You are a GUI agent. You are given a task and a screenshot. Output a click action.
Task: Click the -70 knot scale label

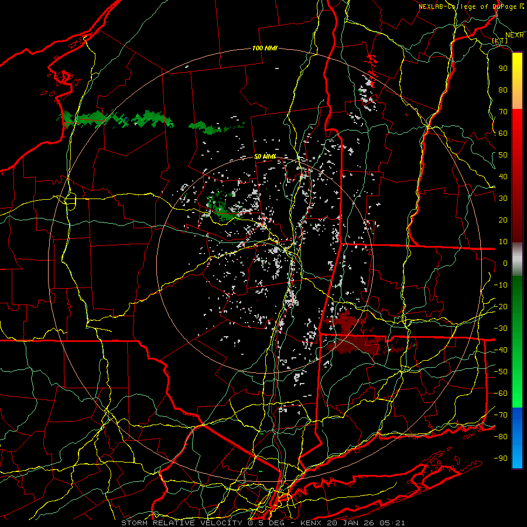pos(501,415)
